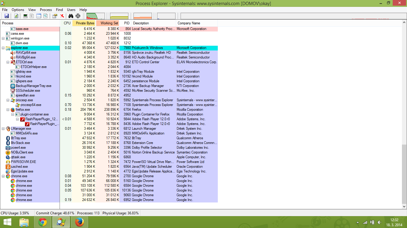
Task: Click the Kill Process red X icon
Action: pos(62,16)
